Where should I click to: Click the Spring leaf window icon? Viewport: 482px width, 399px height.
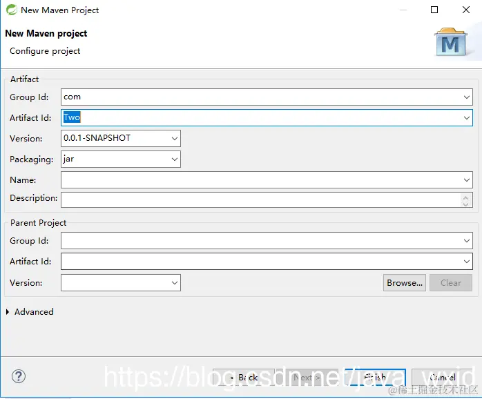(12, 10)
